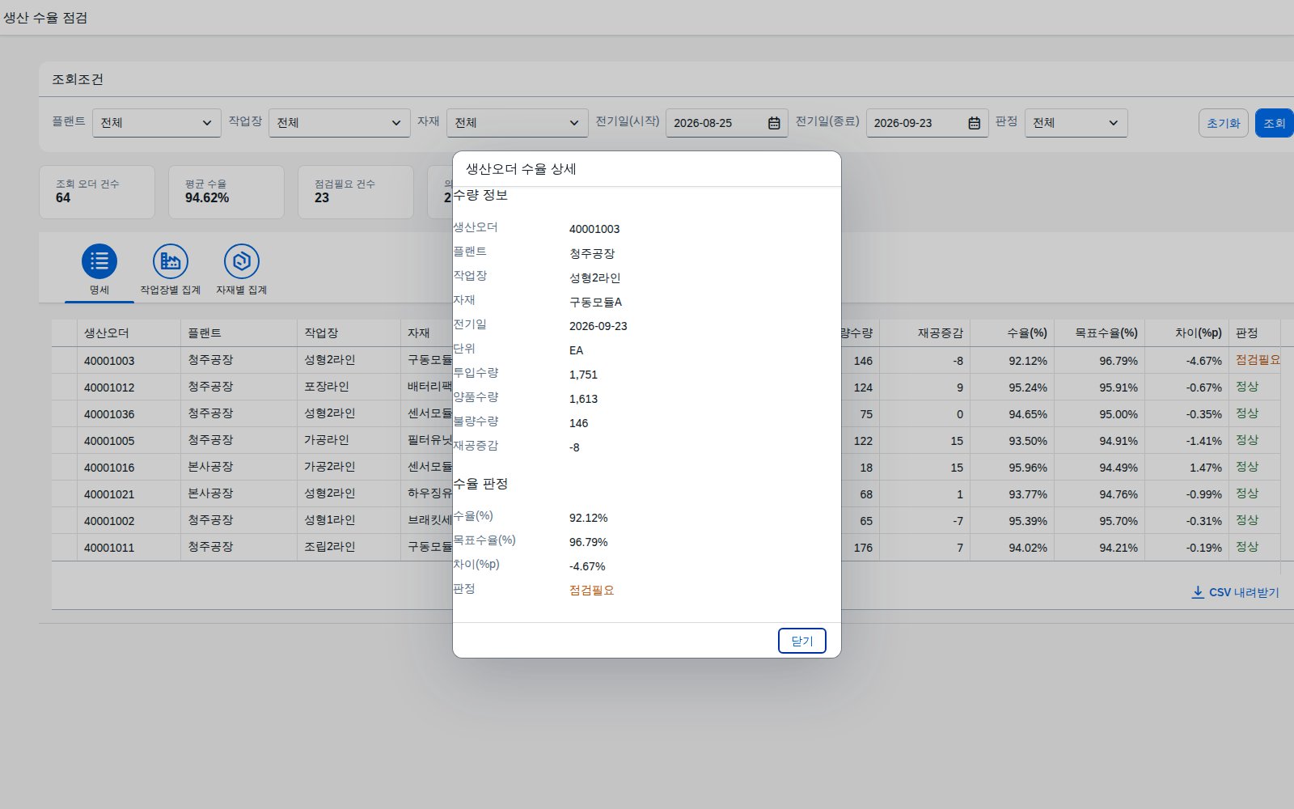This screenshot has height=809, width=1294.
Task: Close the production order yield detail dialog
Action: (x=801, y=641)
